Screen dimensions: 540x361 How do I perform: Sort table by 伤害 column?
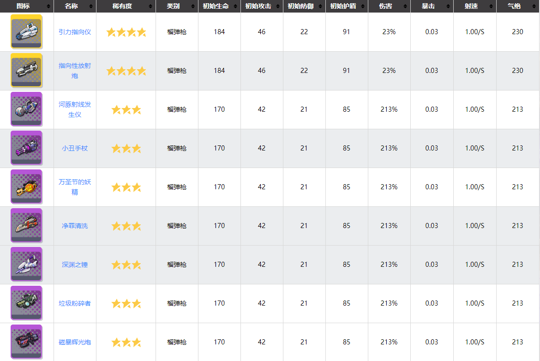(x=389, y=6)
